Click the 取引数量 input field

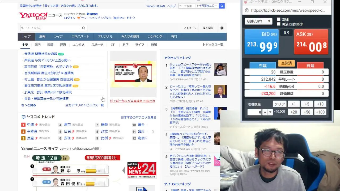[x=255, y=112]
